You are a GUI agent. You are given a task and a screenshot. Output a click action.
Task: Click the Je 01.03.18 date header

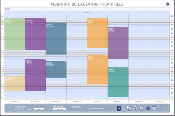pyautogui.click(x=87, y=12)
